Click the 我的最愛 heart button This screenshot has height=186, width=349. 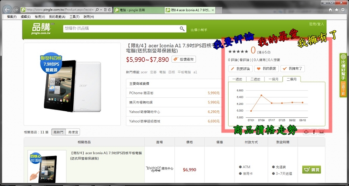pyautogui.click(x=267, y=69)
